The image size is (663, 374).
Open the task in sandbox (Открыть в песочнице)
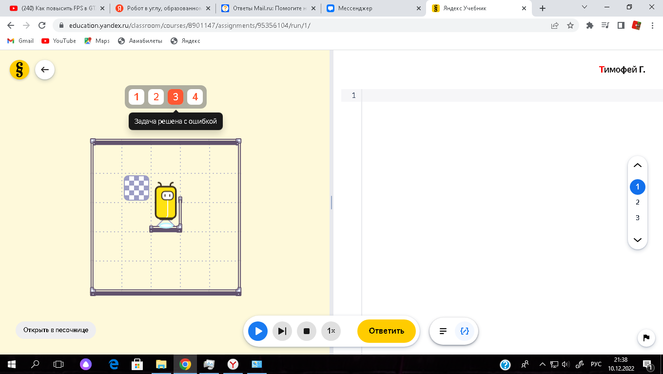point(56,330)
